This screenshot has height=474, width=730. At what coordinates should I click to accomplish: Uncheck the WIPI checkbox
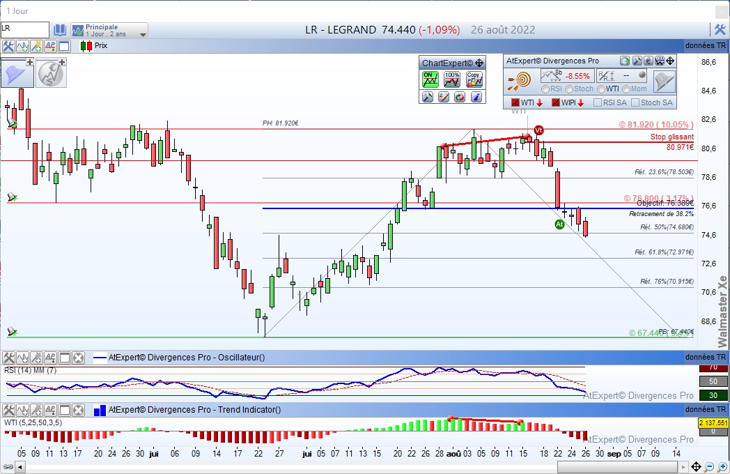pyautogui.click(x=555, y=102)
